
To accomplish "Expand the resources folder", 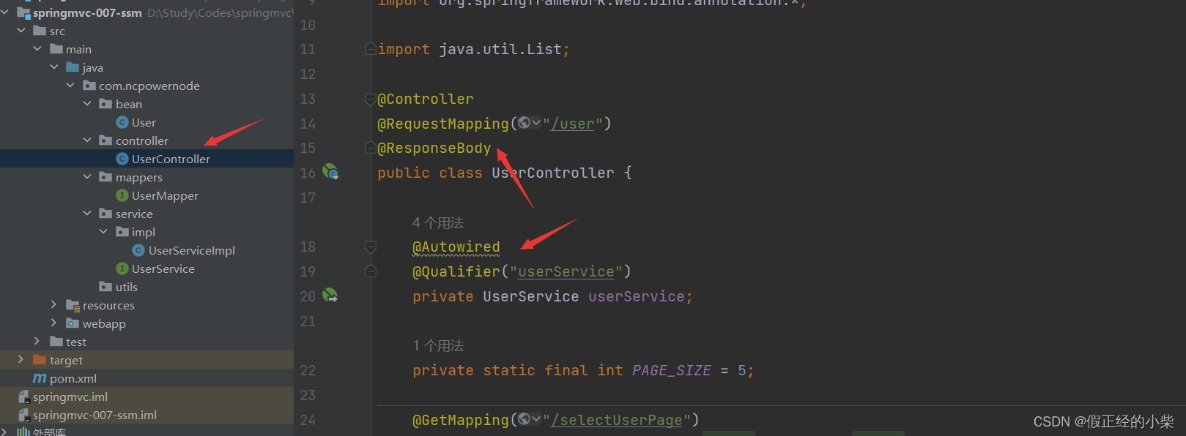I will (53, 304).
